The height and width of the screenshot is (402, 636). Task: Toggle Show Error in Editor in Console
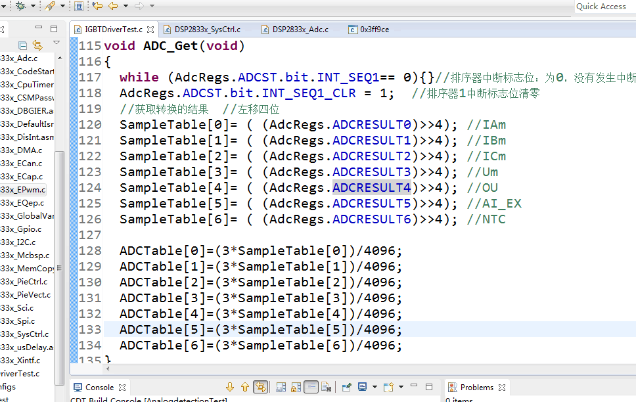[260, 387]
